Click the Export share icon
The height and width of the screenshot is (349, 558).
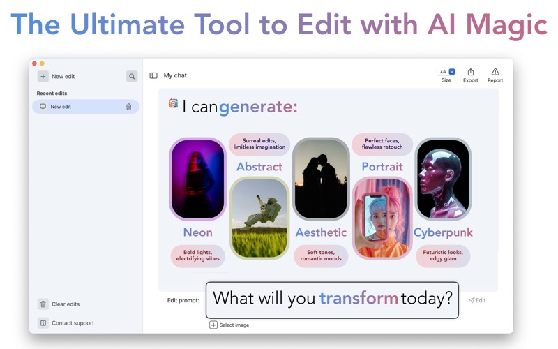click(x=470, y=72)
